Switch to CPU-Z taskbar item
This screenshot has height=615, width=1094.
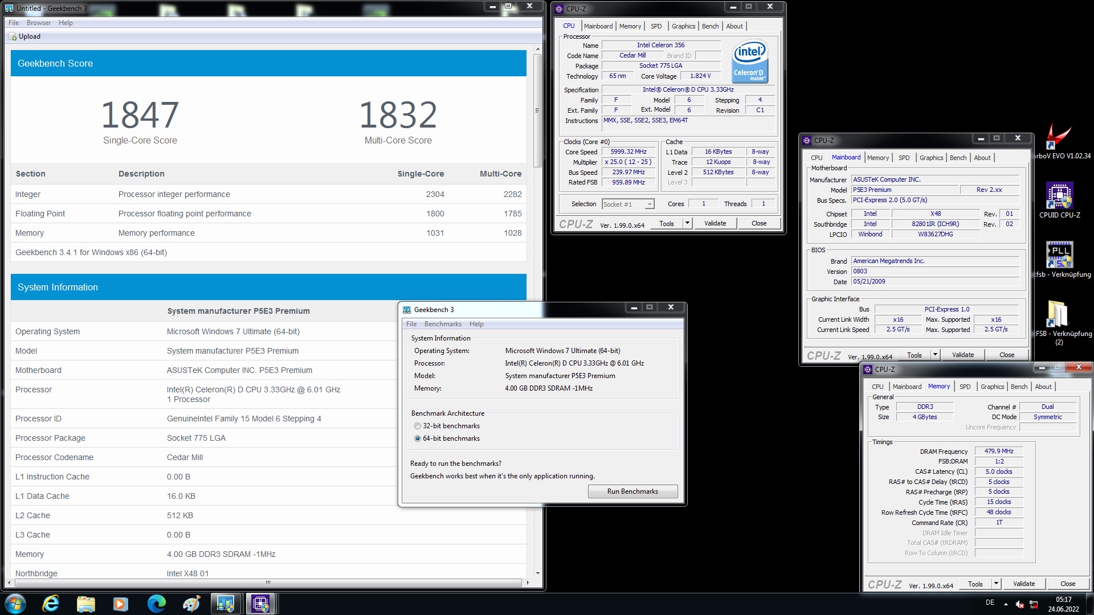click(261, 604)
